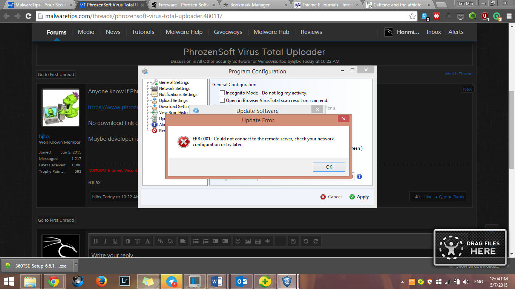Click the Italic formatting icon
The width and height of the screenshot is (515, 289).
point(105,241)
